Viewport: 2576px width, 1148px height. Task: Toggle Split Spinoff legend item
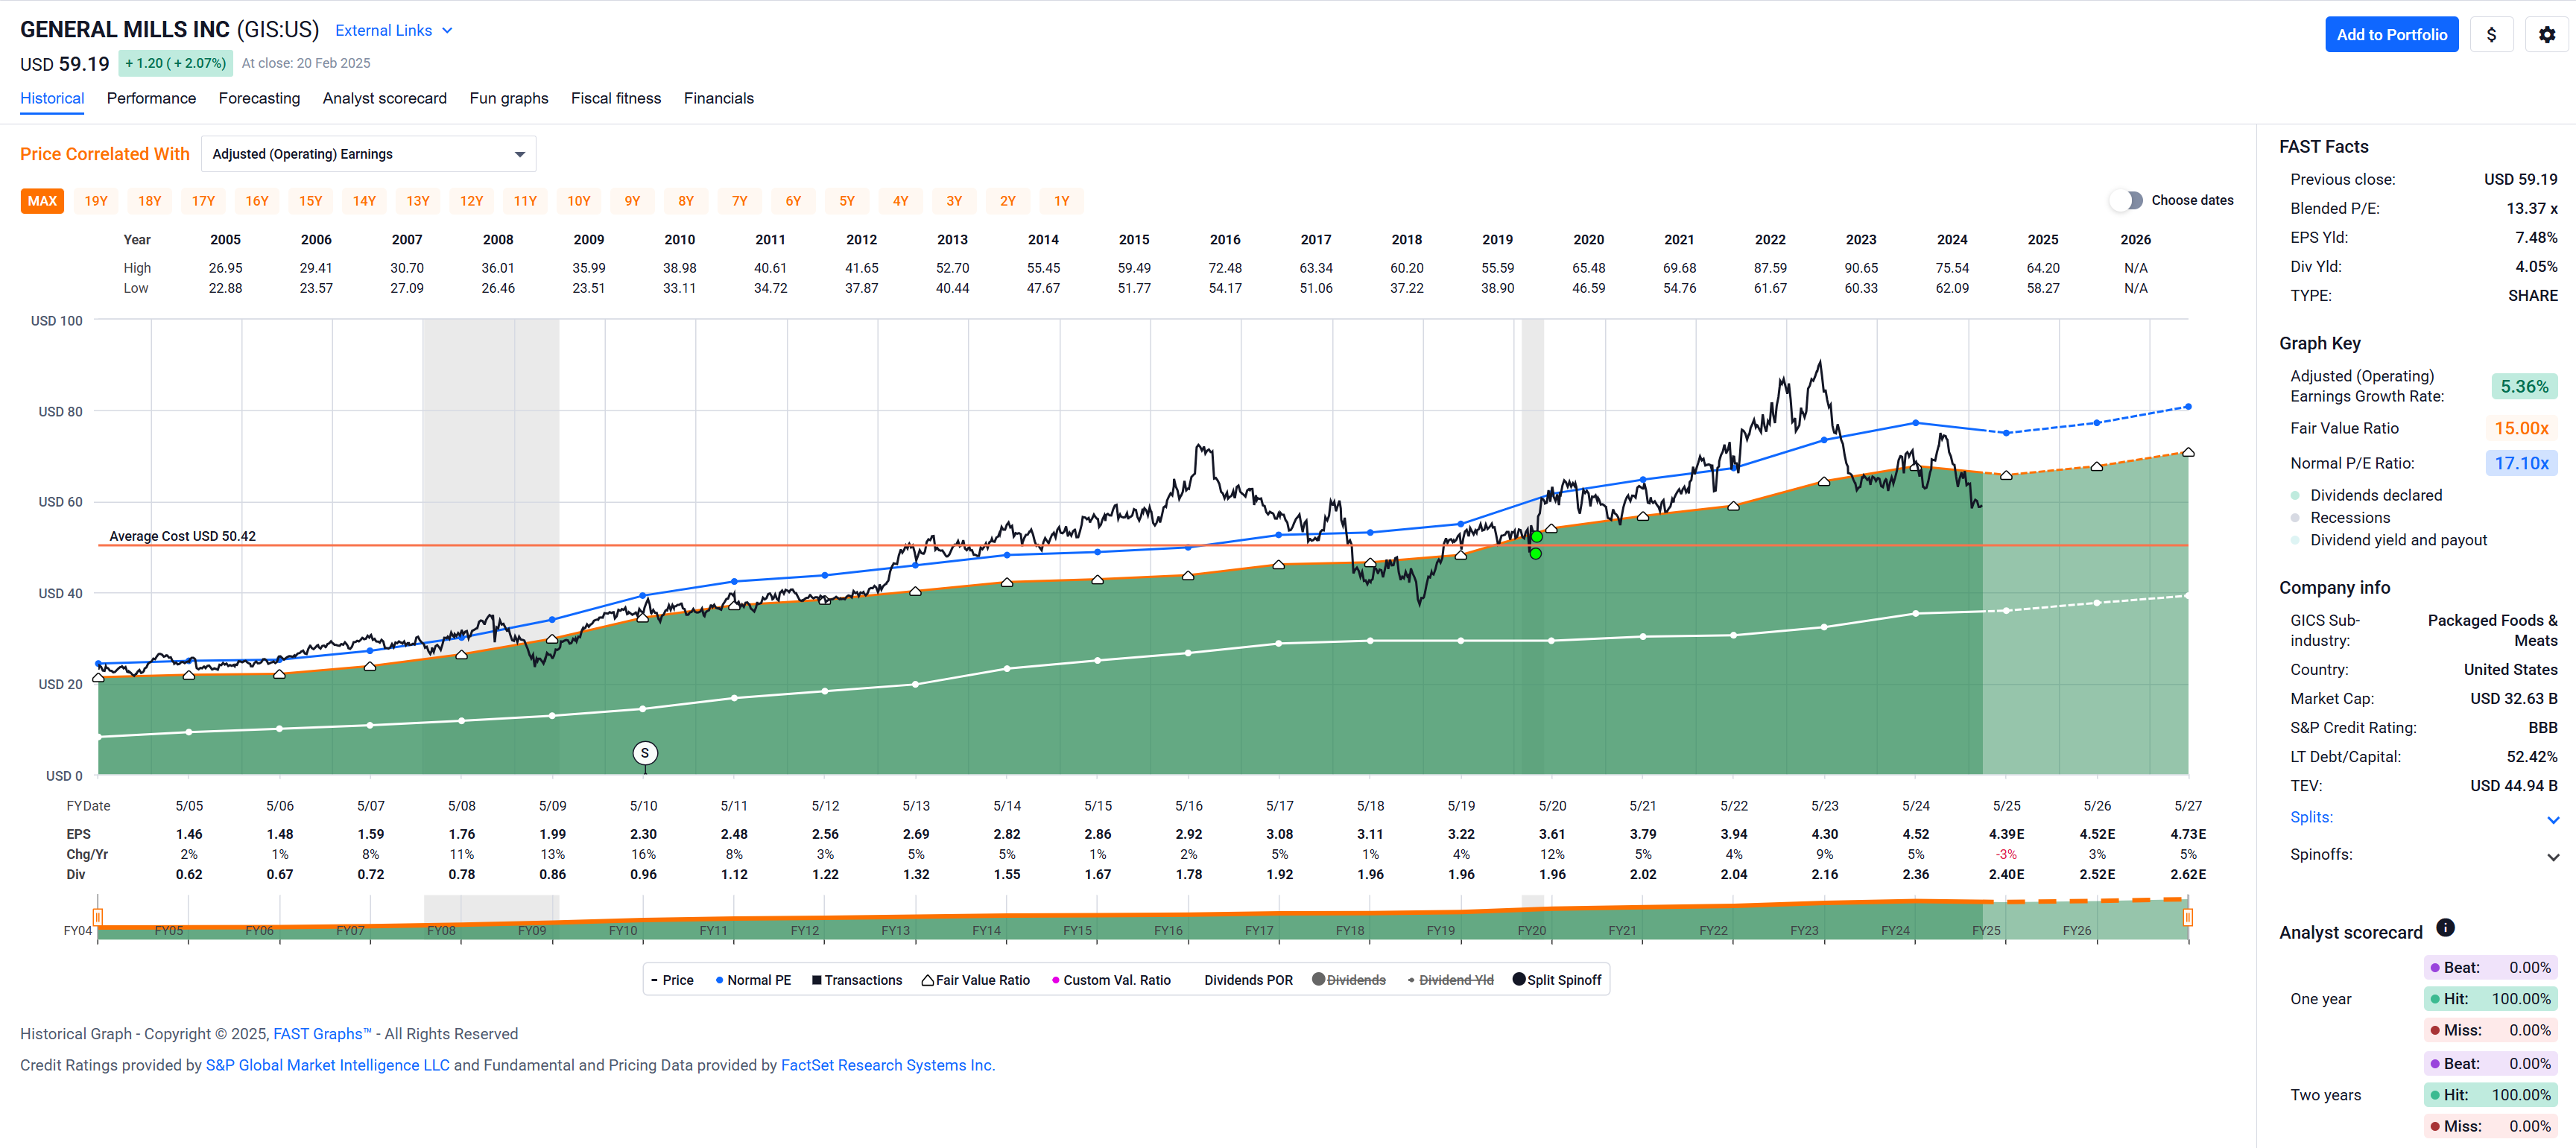click(1557, 980)
